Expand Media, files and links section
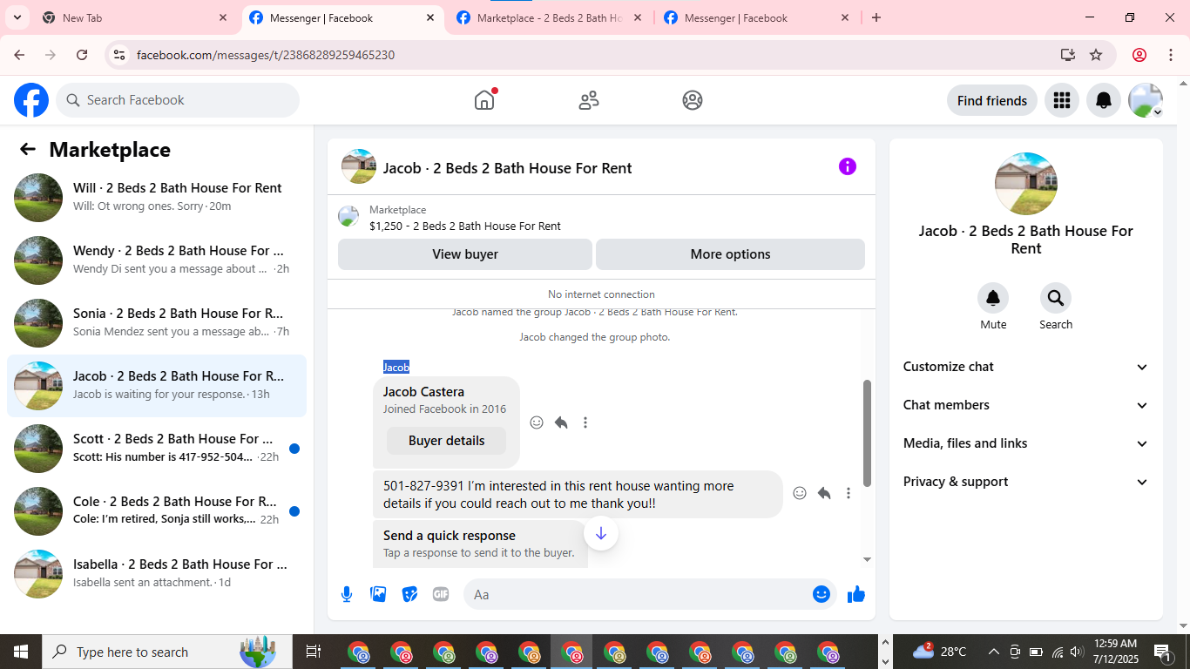 (x=1026, y=443)
